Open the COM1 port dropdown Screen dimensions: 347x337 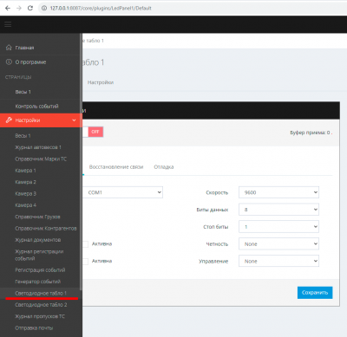pos(122,192)
